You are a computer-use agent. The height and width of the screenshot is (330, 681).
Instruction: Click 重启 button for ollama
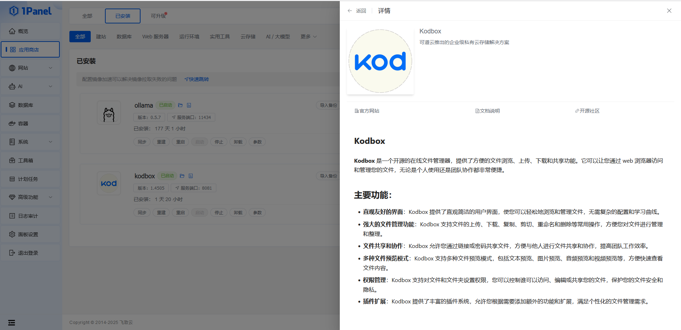(180, 142)
